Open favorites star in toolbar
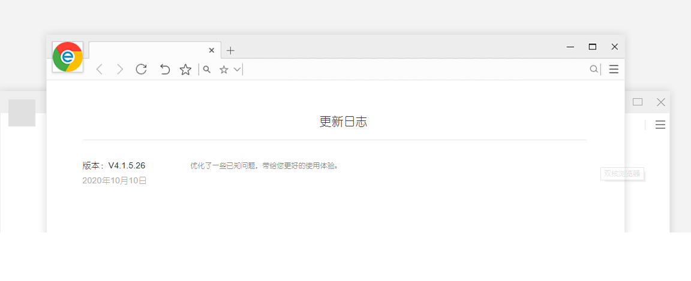The width and height of the screenshot is (691, 281). click(x=185, y=69)
